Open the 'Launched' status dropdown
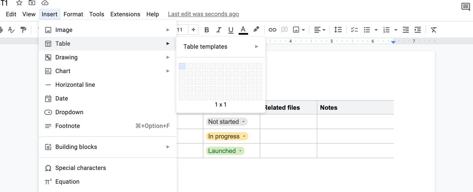The image size is (473, 192). (x=225, y=151)
